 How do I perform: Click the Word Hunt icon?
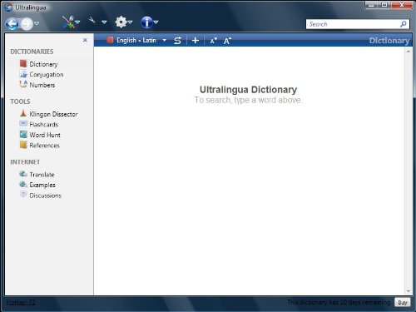point(23,134)
